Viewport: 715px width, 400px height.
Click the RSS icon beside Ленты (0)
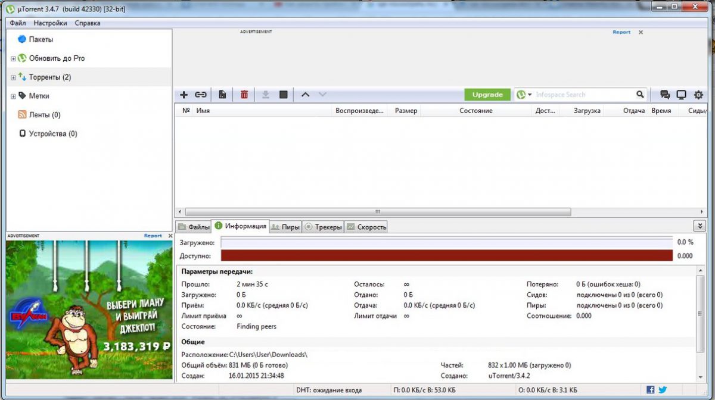tap(23, 114)
